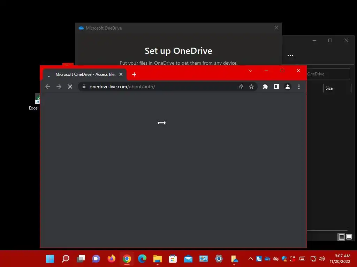This screenshot has width=357, height=267.
Task: Open the Chrome three-dot menu
Action: 299,87
